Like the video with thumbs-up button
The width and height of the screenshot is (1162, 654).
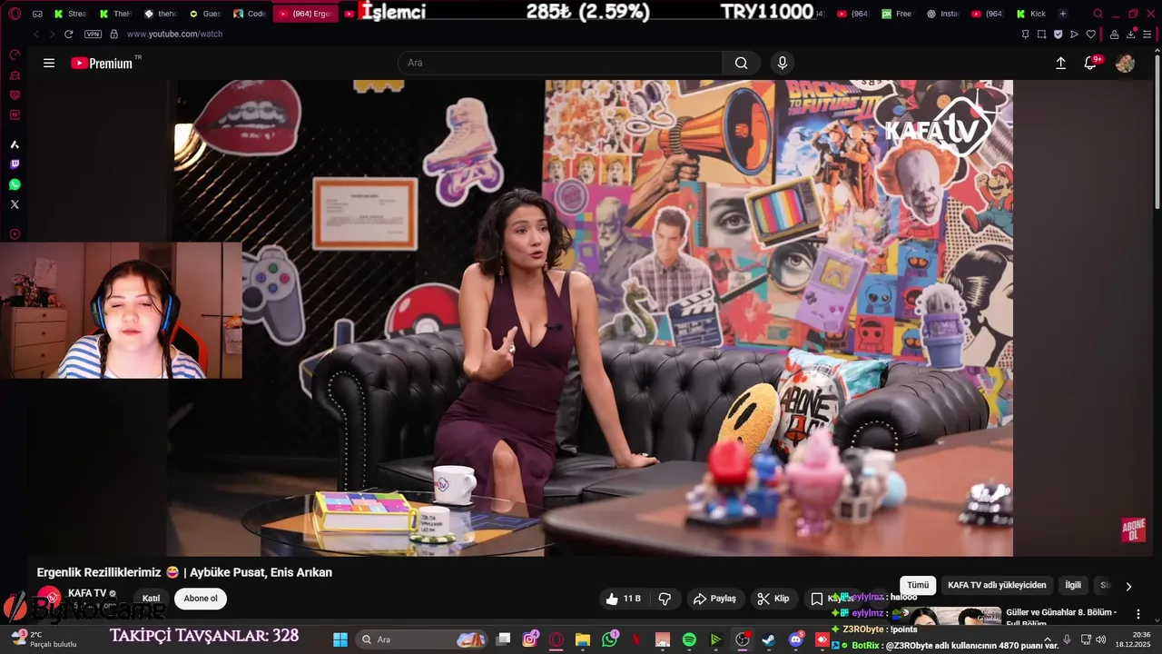pos(623,599)
